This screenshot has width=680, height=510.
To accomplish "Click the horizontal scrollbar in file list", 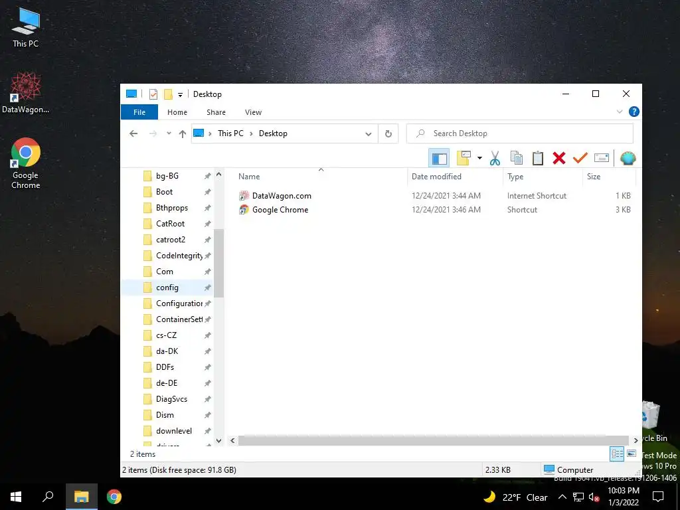I will point(433,441).
